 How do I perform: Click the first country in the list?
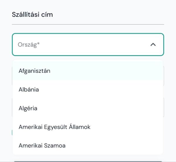tap(34, 71)
